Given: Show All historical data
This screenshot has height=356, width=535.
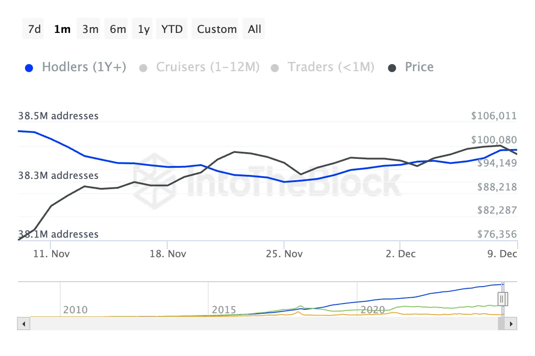Looking at the screenshot, I should (255, 29).
